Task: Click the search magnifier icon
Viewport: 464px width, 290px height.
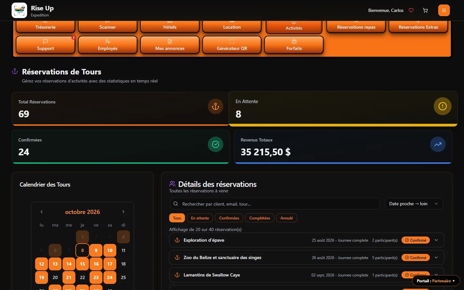Action: pyautogui.click(x=176, y=204)
